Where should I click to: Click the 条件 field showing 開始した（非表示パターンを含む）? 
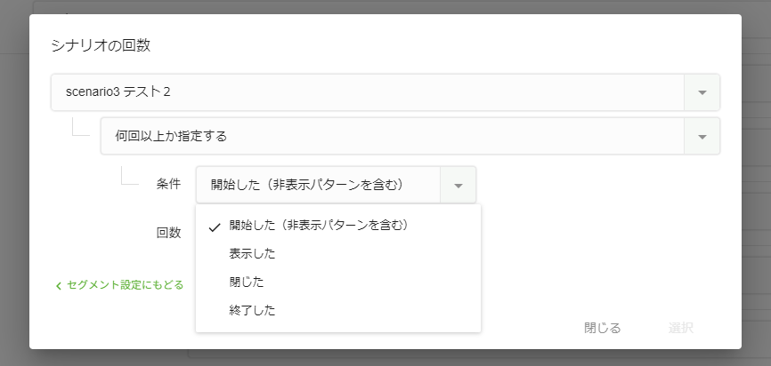point(336,185)
